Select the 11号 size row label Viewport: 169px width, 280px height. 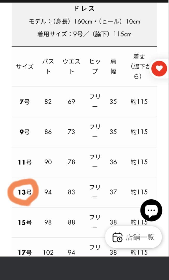pyautogui.click(x=25, y=162)
